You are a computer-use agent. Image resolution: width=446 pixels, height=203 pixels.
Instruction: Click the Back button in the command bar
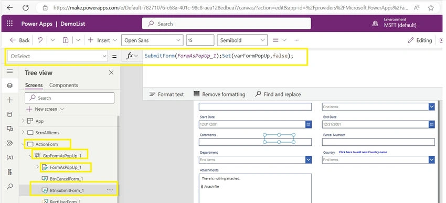point(19,40)
